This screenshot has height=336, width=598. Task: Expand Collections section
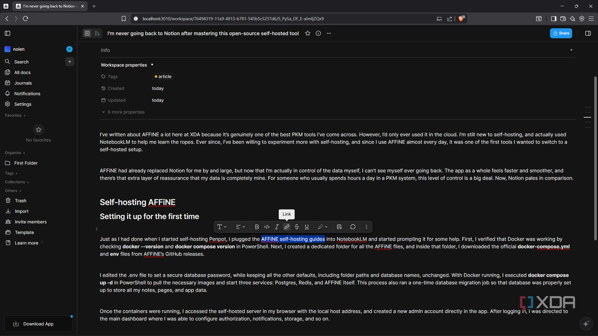tap(17, 182)
